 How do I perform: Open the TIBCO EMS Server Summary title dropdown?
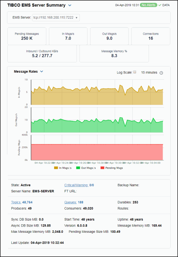click(x=70, y=6)
